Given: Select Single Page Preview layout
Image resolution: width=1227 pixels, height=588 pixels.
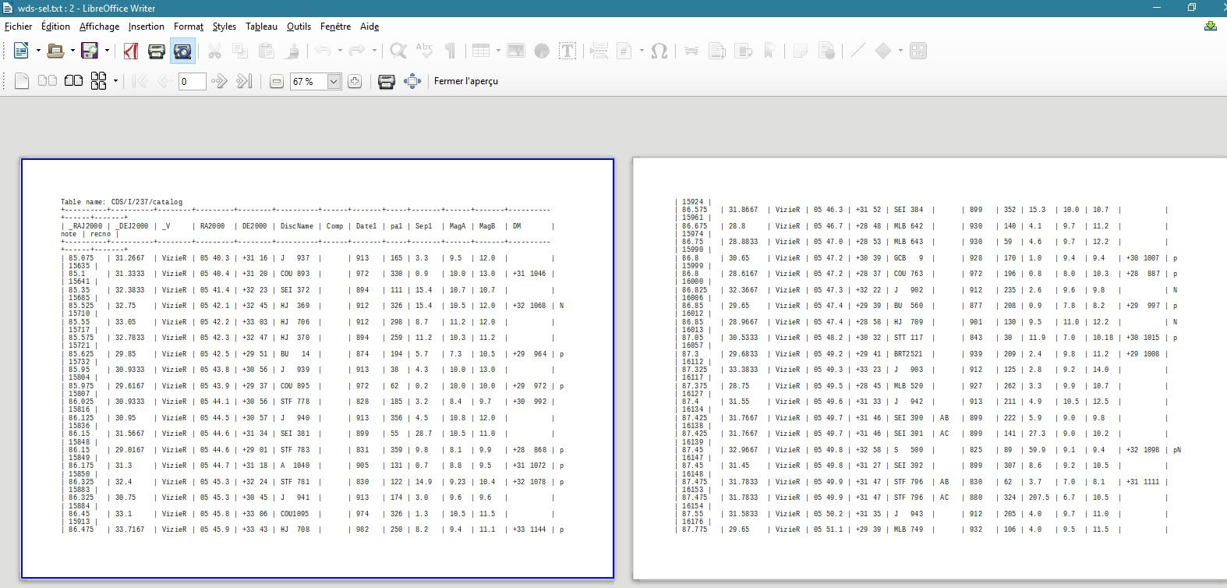Looking at the screenshot, I should (22, 81).
